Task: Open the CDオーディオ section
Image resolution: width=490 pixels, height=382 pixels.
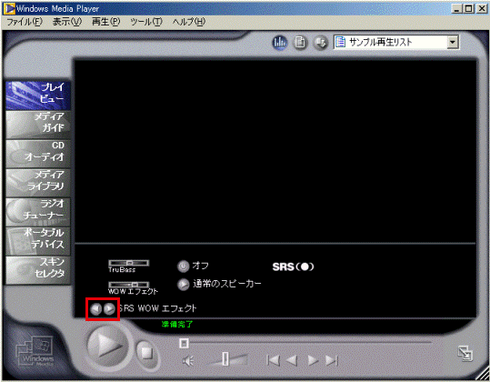Action: click(x=38, y=154)
